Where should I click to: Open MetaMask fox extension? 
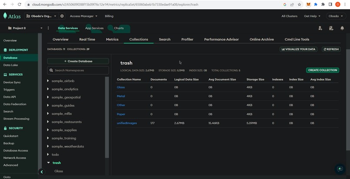click(308, 4)
